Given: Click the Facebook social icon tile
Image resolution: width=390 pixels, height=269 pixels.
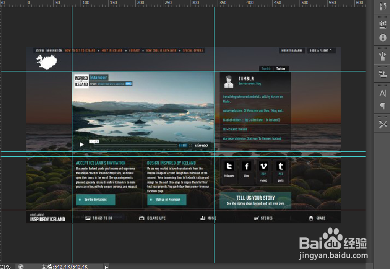Looking at the screenshot, I should 247,171.
